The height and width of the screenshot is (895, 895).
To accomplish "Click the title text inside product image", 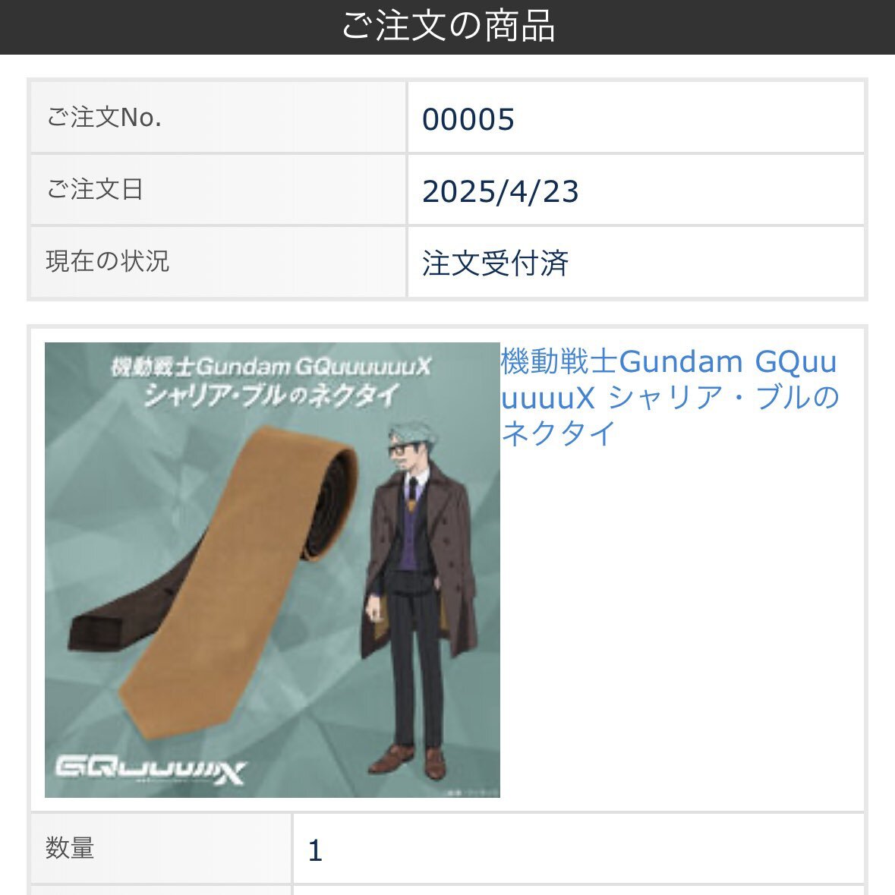I will 271,380.
